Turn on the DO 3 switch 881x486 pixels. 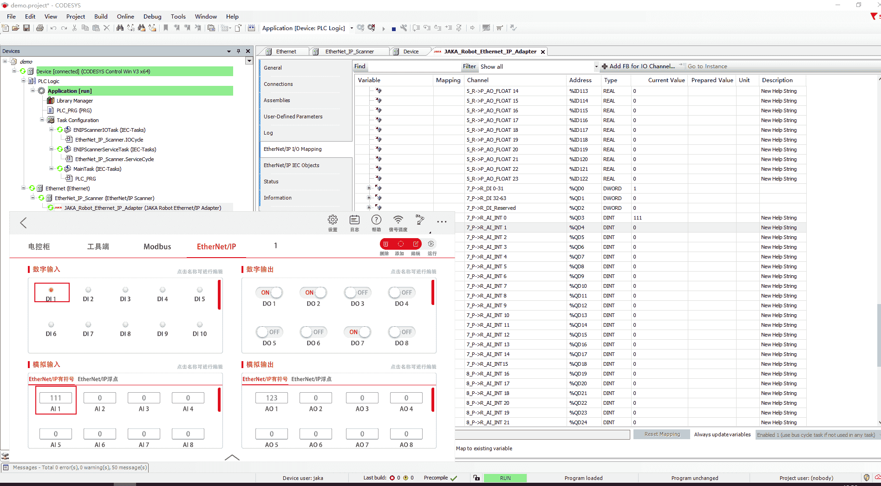point(357,292)
